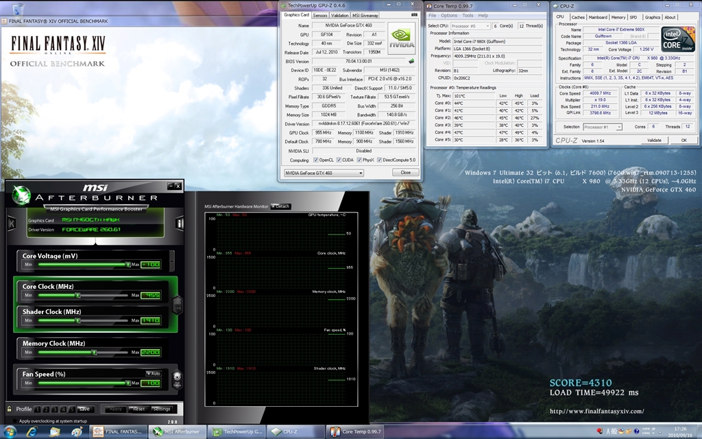The image size is (702, 439).
Task: Click the Kombustor 'K' icon in Afterburner
Action: 11,223
